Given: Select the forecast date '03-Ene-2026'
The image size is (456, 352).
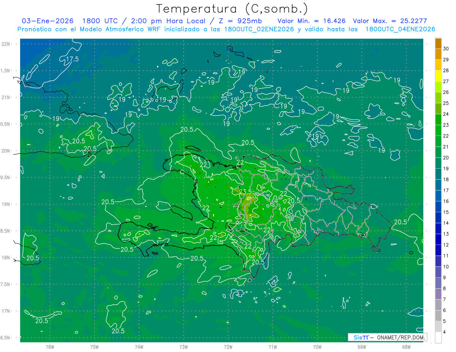Looking at the screenshot, I should pyautogui.click(x=47, y=21).
